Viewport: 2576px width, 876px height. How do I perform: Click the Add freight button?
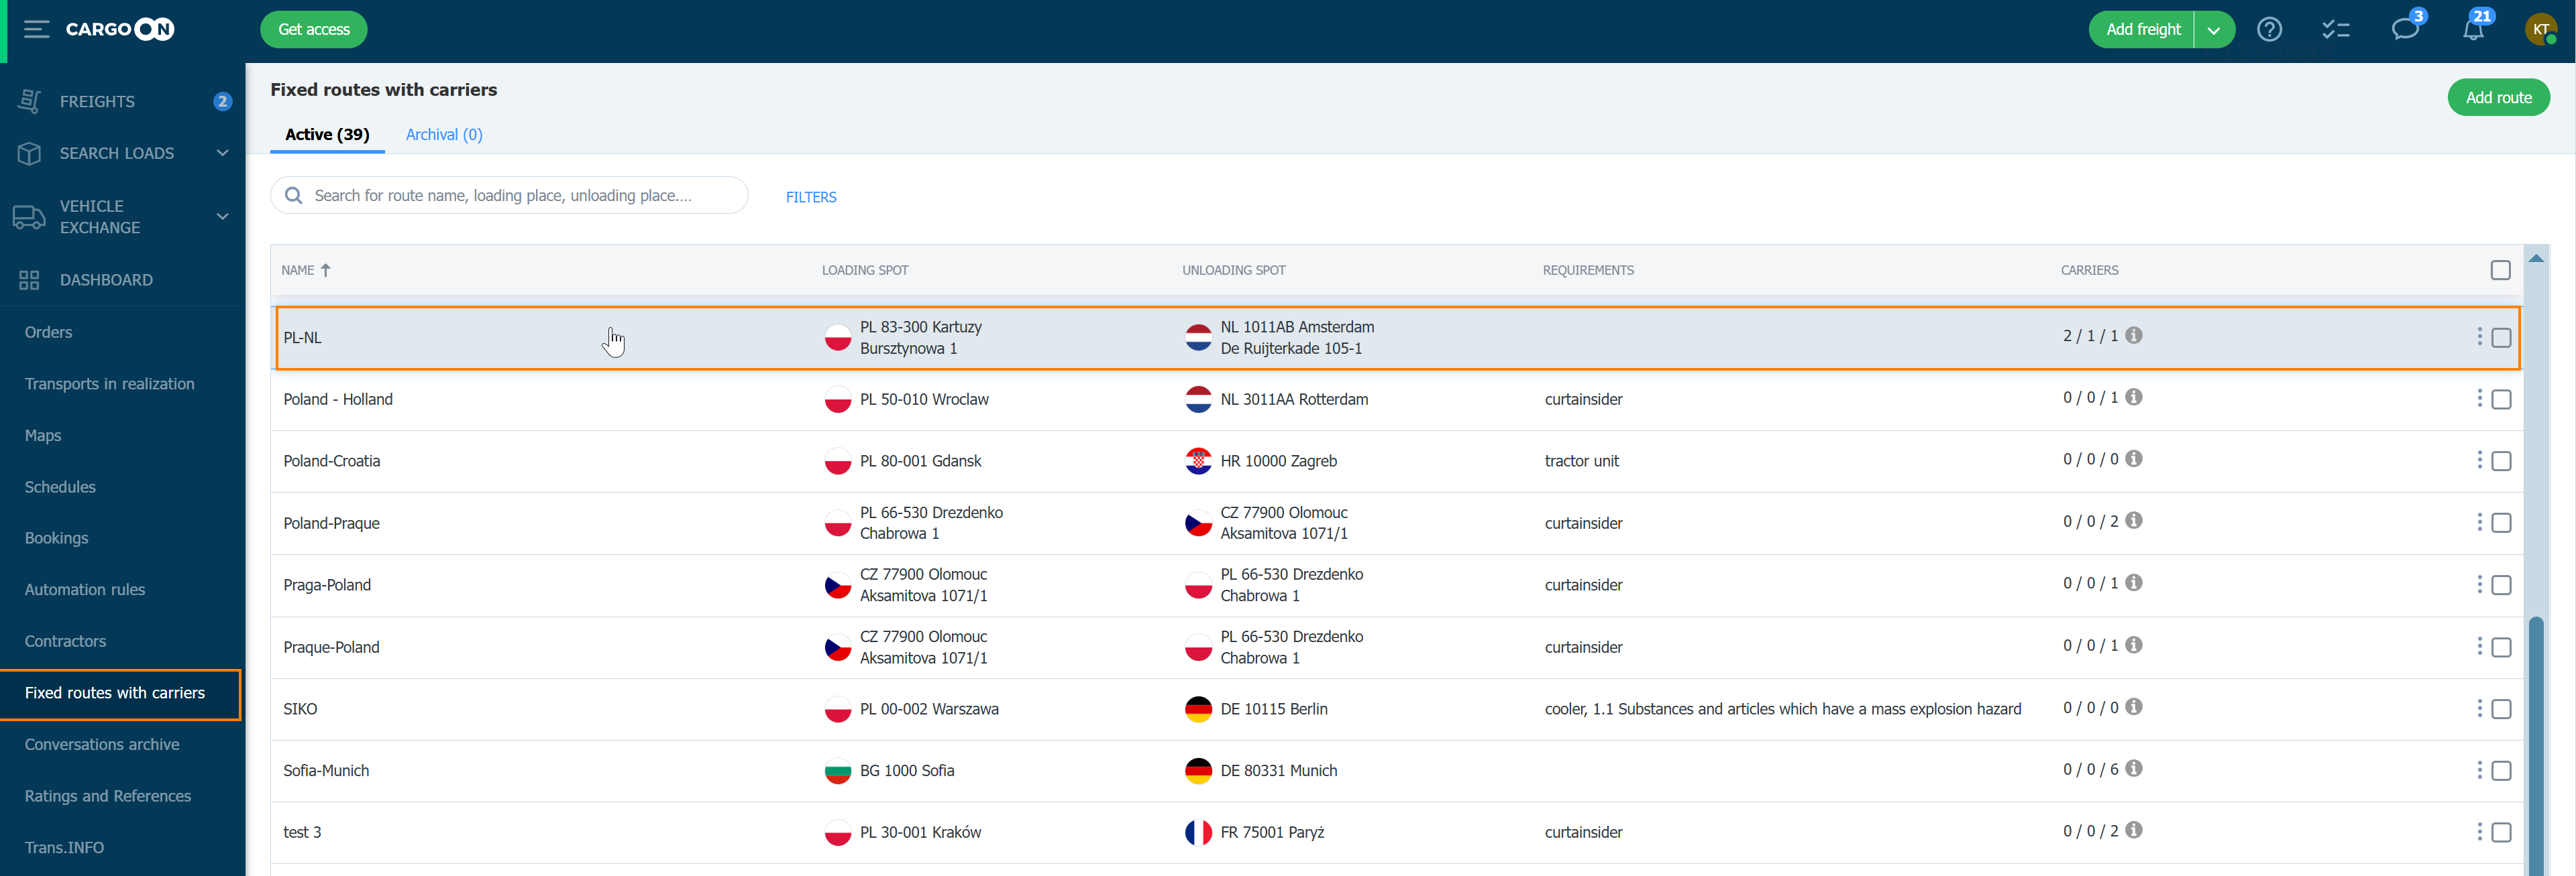[x=2142, y=30]
